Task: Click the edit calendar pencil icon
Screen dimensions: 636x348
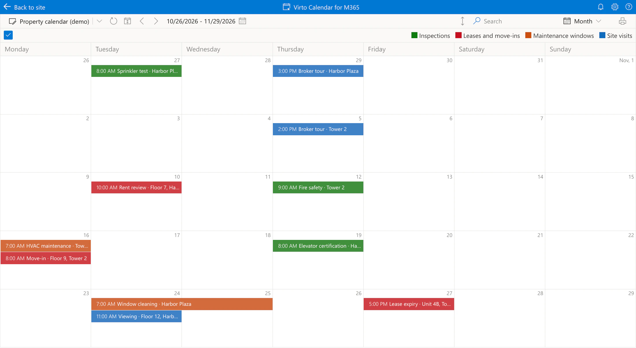Action: [x=12, y=21]
